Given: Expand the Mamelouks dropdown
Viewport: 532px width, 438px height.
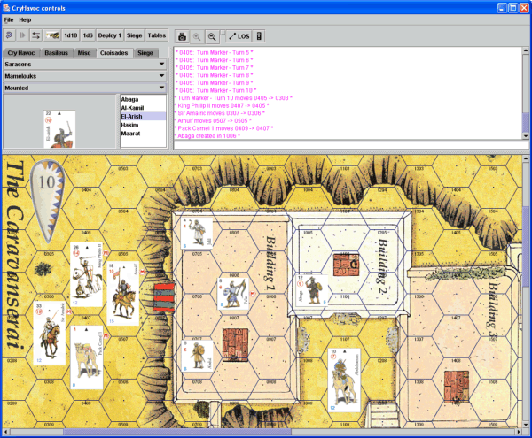Looking at the screenshot, I should click(85, 76).
